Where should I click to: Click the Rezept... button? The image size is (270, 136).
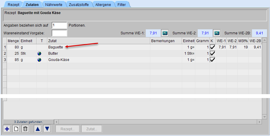pos(67,129)
